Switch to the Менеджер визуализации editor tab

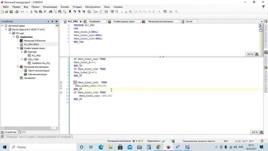[x=160, y=21]
